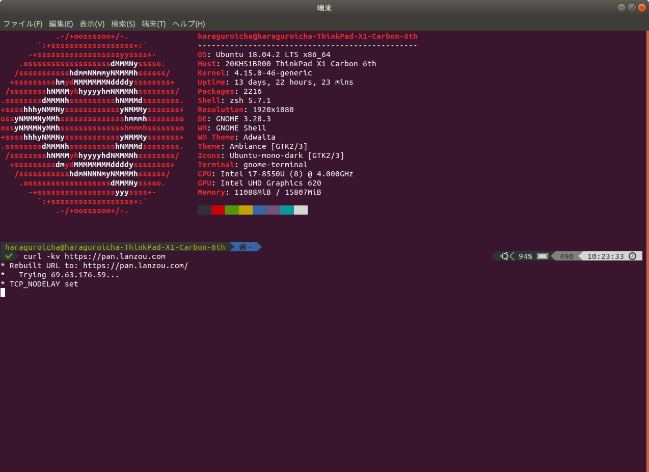The height and width of the screenshot is (472, 649).
Task: Click the 'Packages: 2216' line
Action: 230,91
